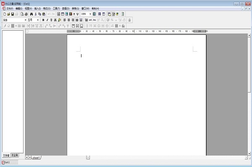Toggle bold formatting
Image resolution: width=252 pixels, height=167 pixels.
(x=43, y=20)
